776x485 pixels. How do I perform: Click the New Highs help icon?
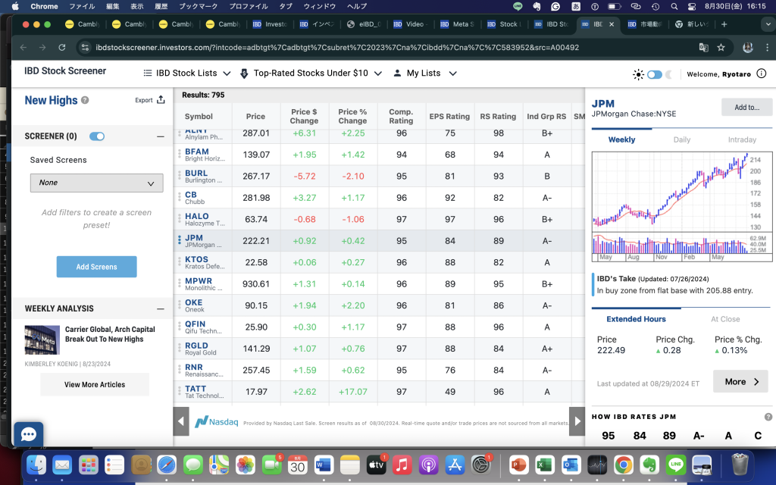point(85,100)
